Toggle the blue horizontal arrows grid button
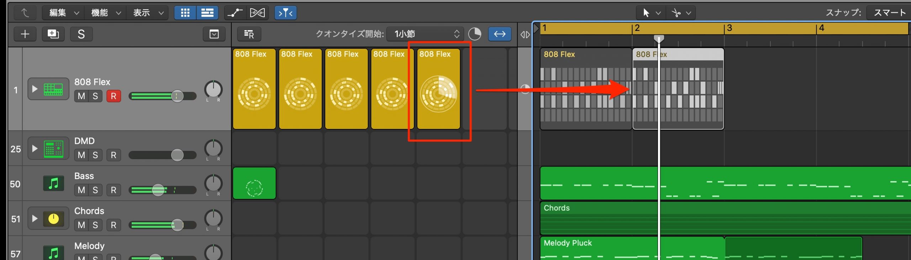This screenshot has height=260, width=911. [x=500, y=34]
